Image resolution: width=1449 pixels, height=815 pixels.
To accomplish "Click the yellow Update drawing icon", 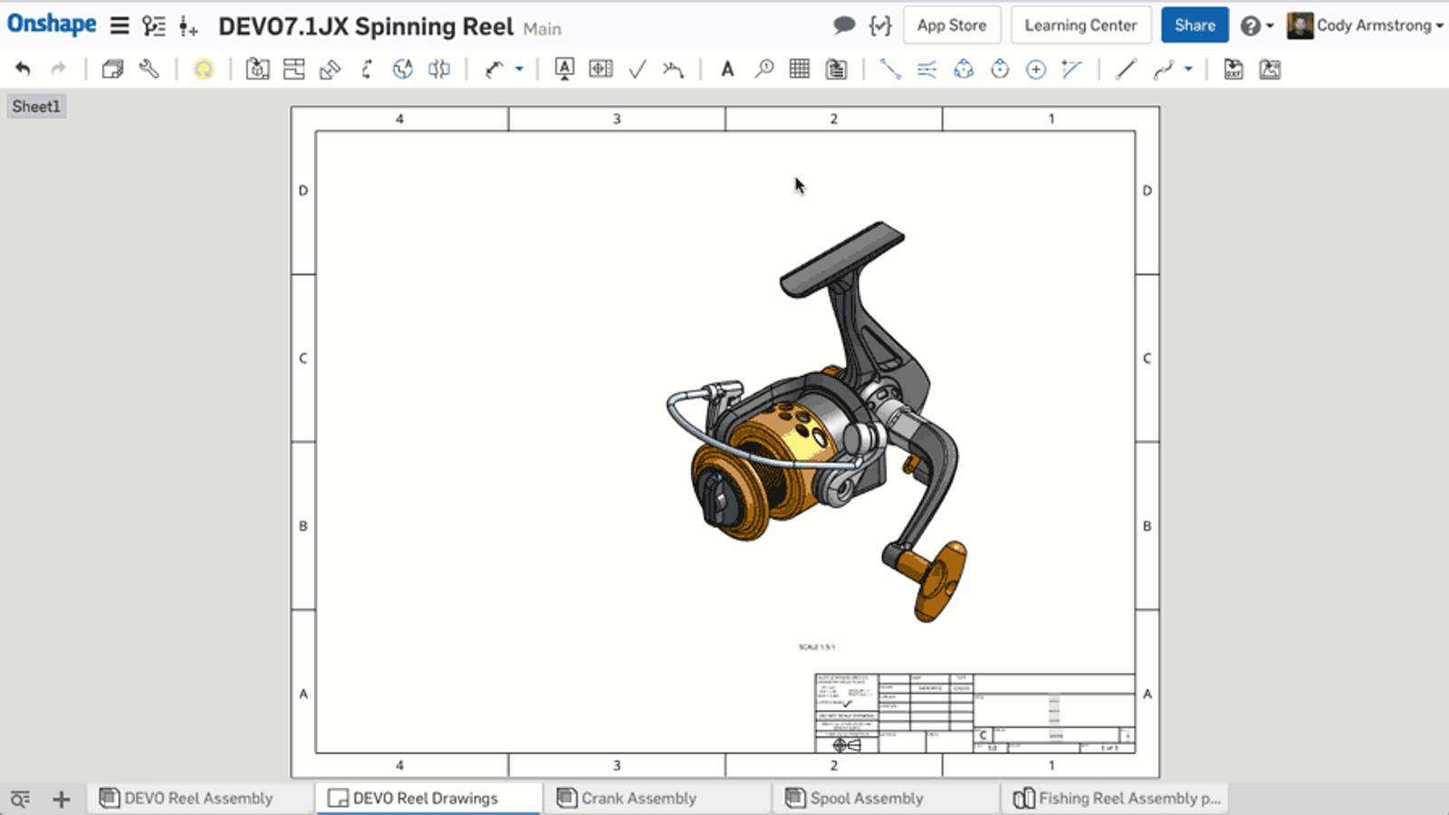I will point(204,69).
